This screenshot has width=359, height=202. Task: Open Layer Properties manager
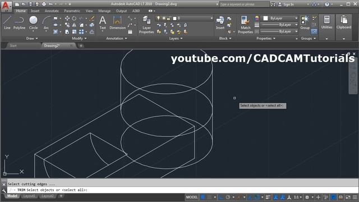[146, 25]
